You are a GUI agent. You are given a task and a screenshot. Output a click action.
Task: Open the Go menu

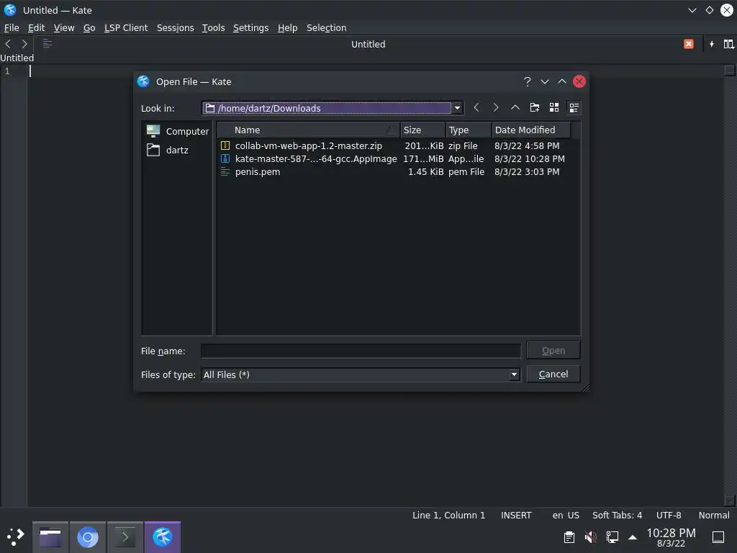click(x=89, y=28)
